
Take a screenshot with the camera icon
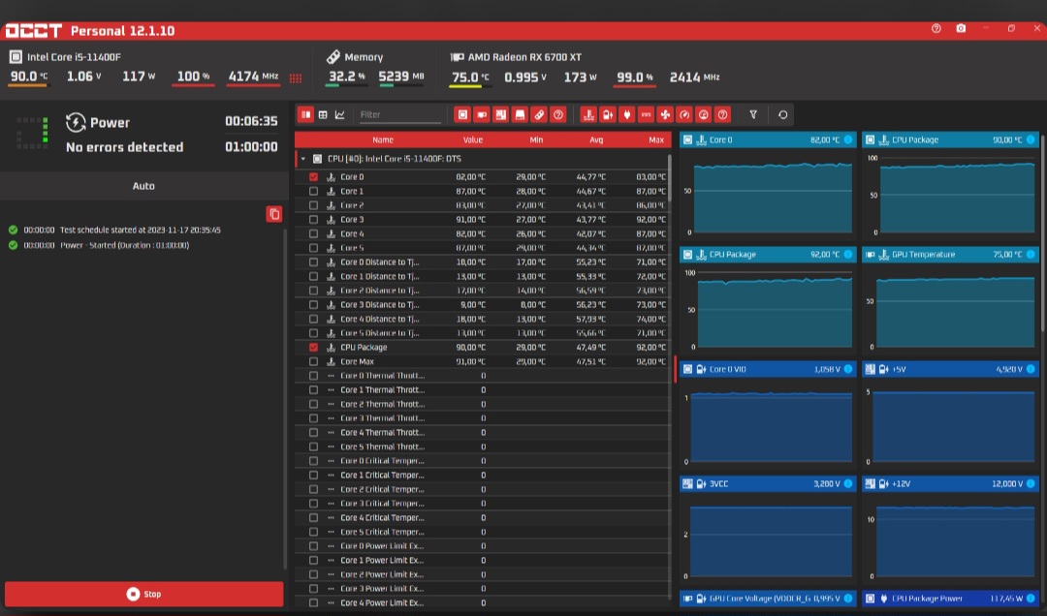(961, 29)
